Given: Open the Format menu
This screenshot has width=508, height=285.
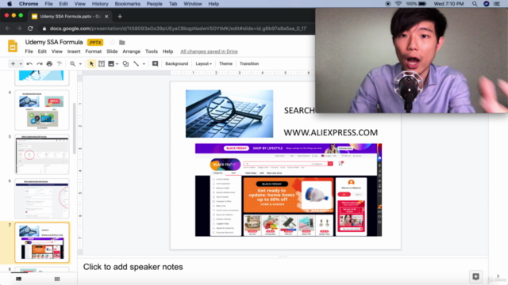Looking at the screenshot, I should tap(94, 51).
